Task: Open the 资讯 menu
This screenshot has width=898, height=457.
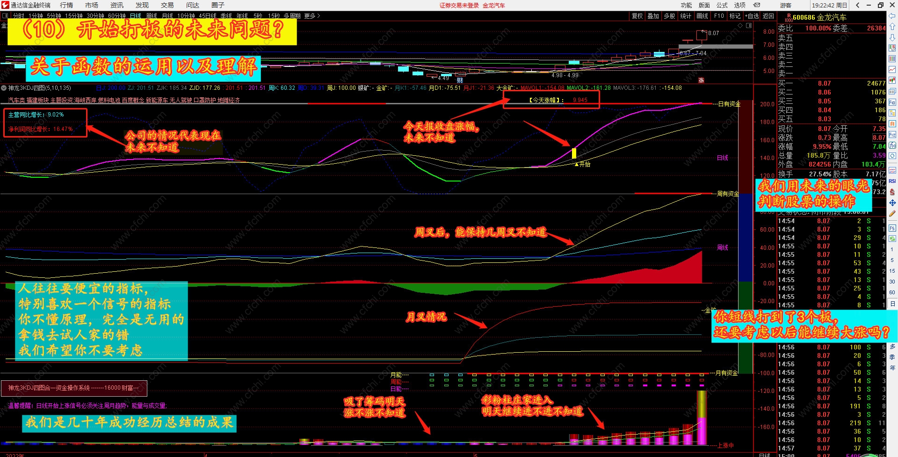Action: point(117,5)
